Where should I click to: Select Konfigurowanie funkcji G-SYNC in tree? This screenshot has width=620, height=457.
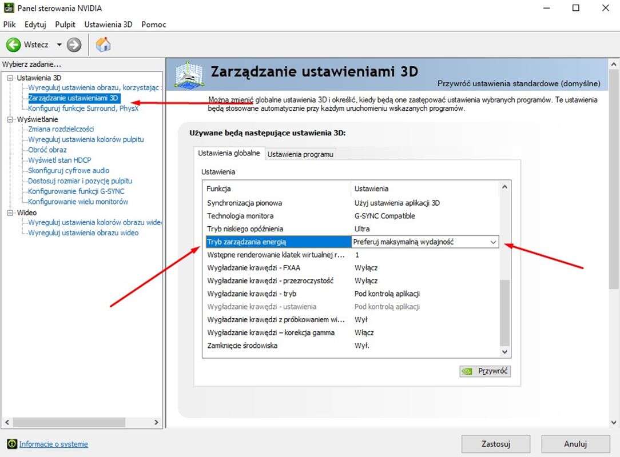pyautogui.click(x=76, y=191)
